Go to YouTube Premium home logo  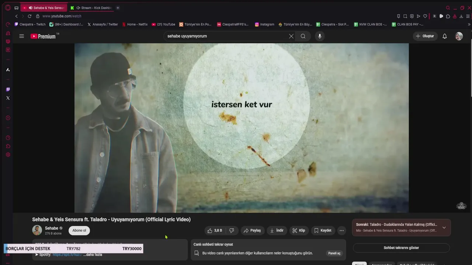coord(43,36)
